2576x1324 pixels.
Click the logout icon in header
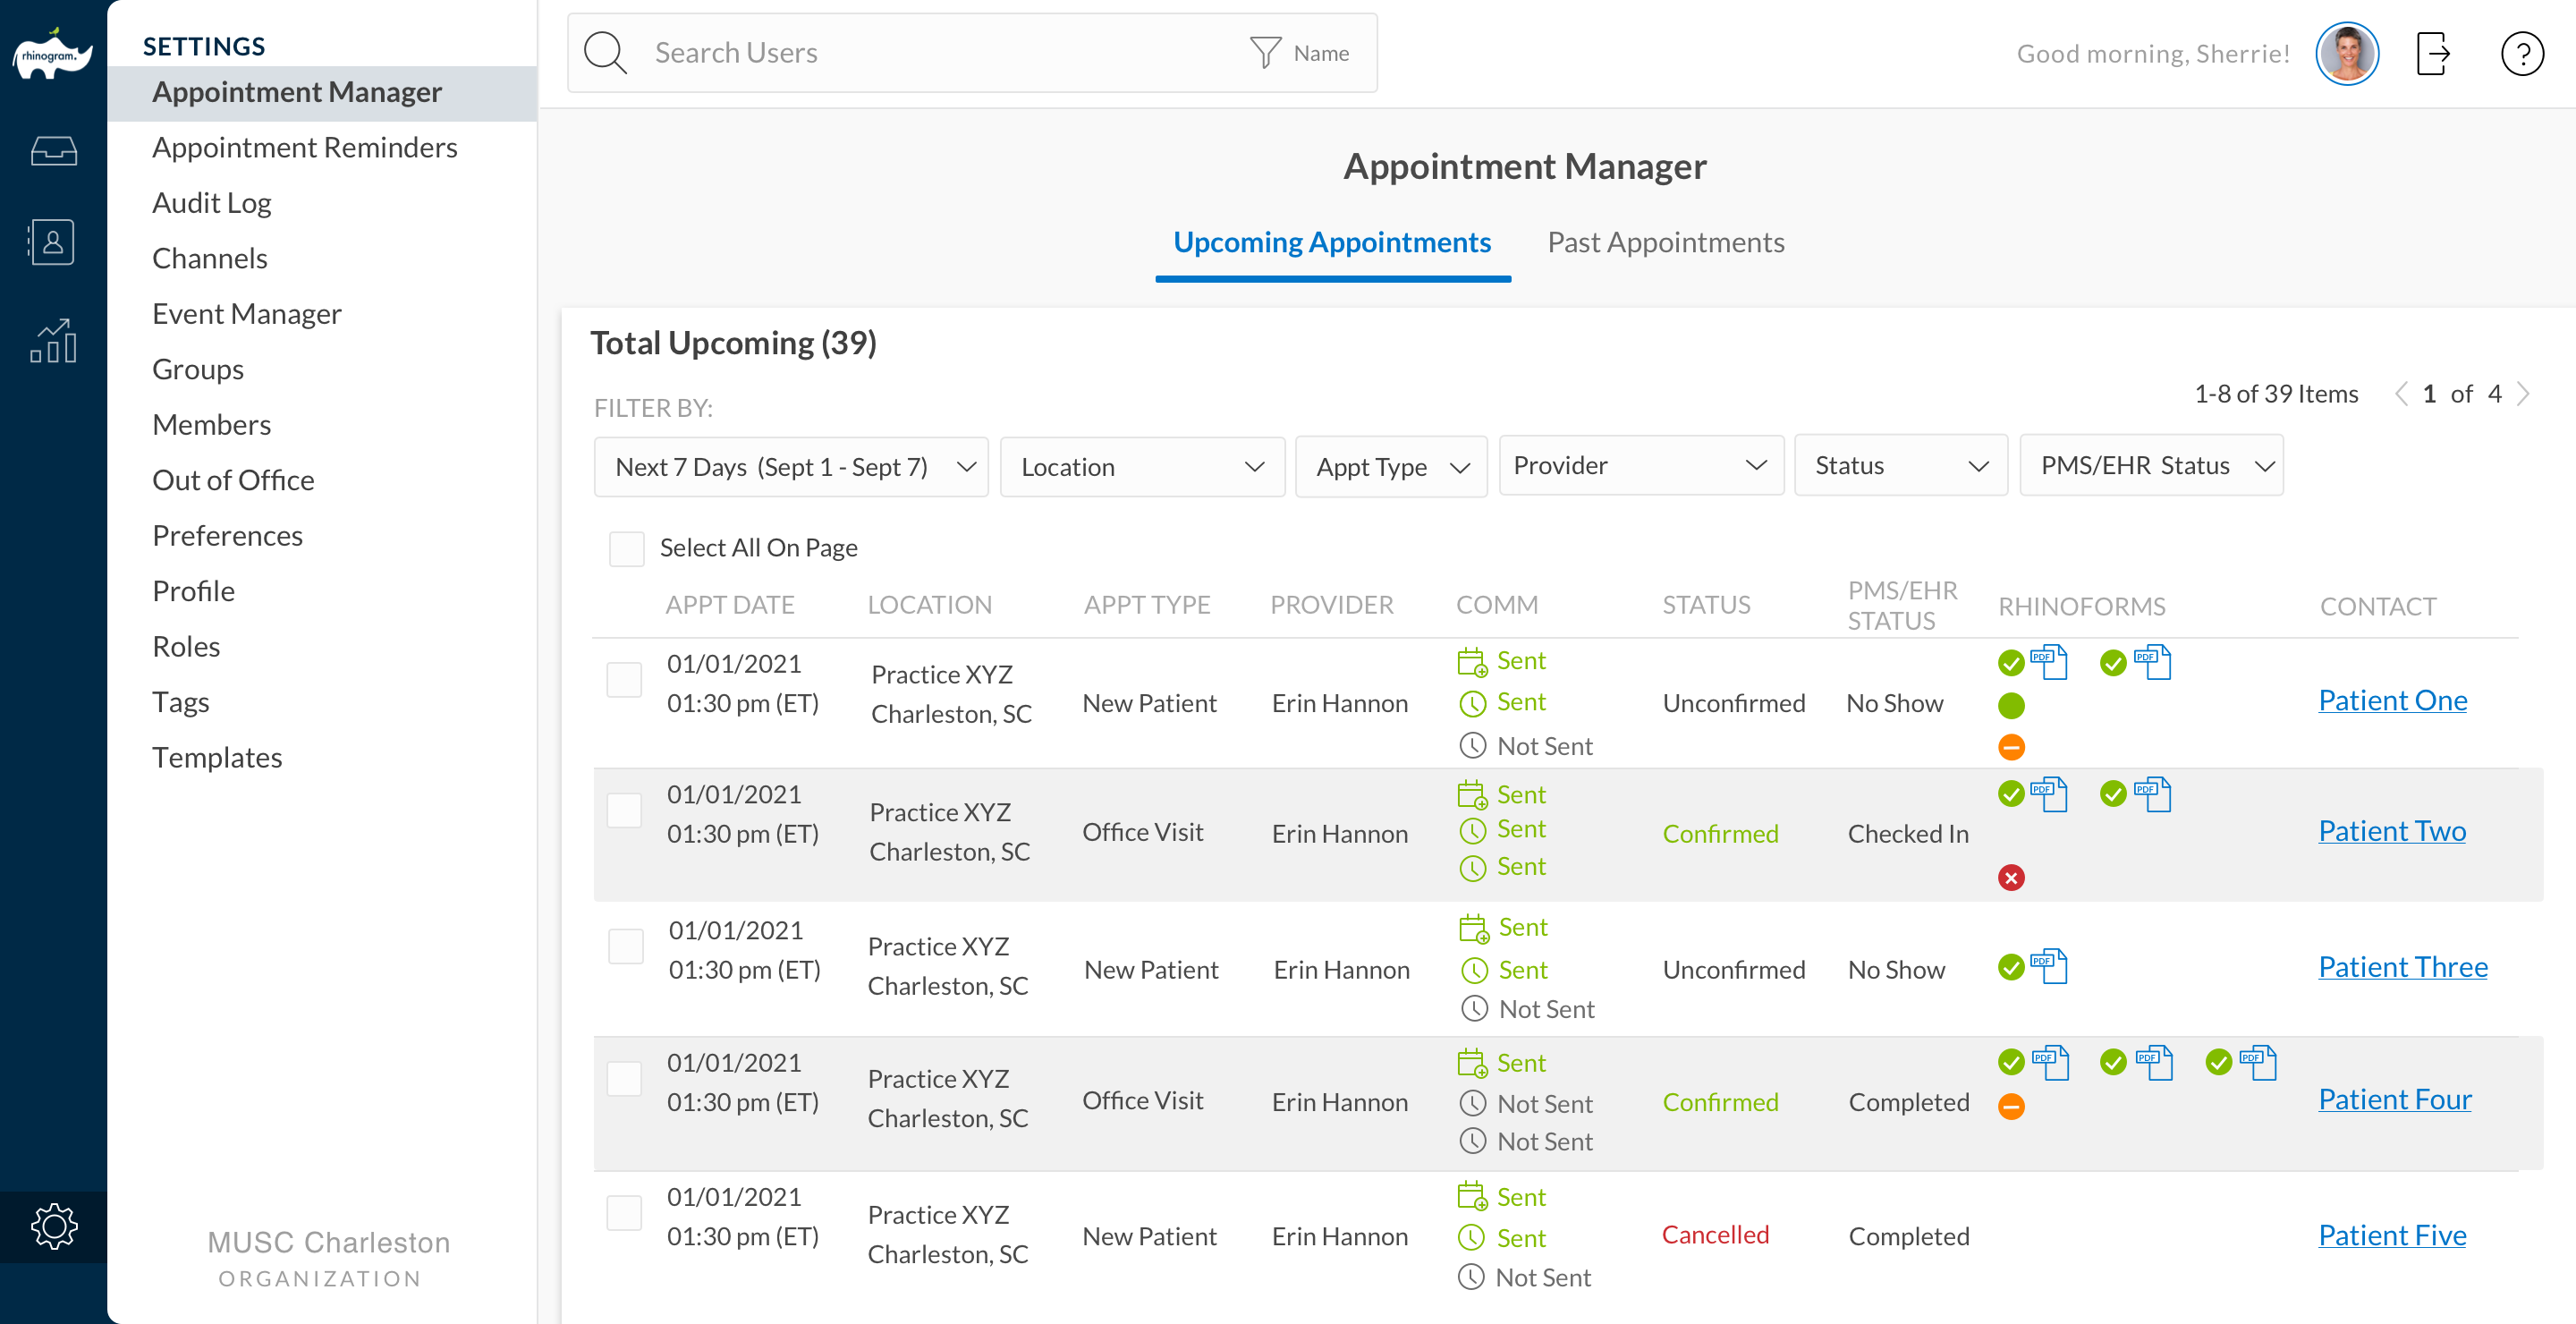coord(2432,54)
